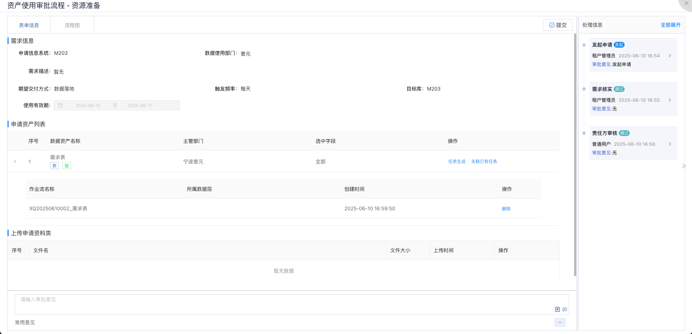The image size is (692, 334).
Task: Click the blue 表 tag under 需求表
Action: pyautogui.click(x=54, y=166)
